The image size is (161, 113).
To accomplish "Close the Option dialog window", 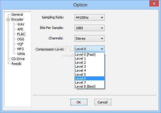I will tap(154, 3).
